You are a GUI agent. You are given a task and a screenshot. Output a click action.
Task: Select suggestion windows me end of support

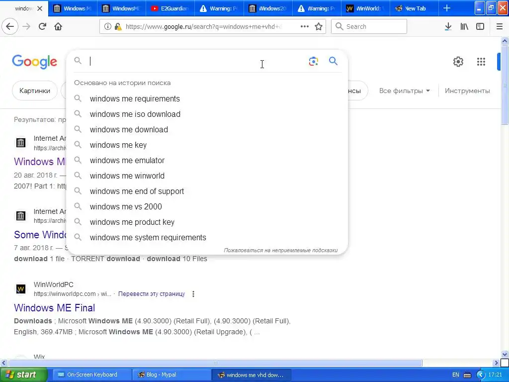click(x=207, y=191)
